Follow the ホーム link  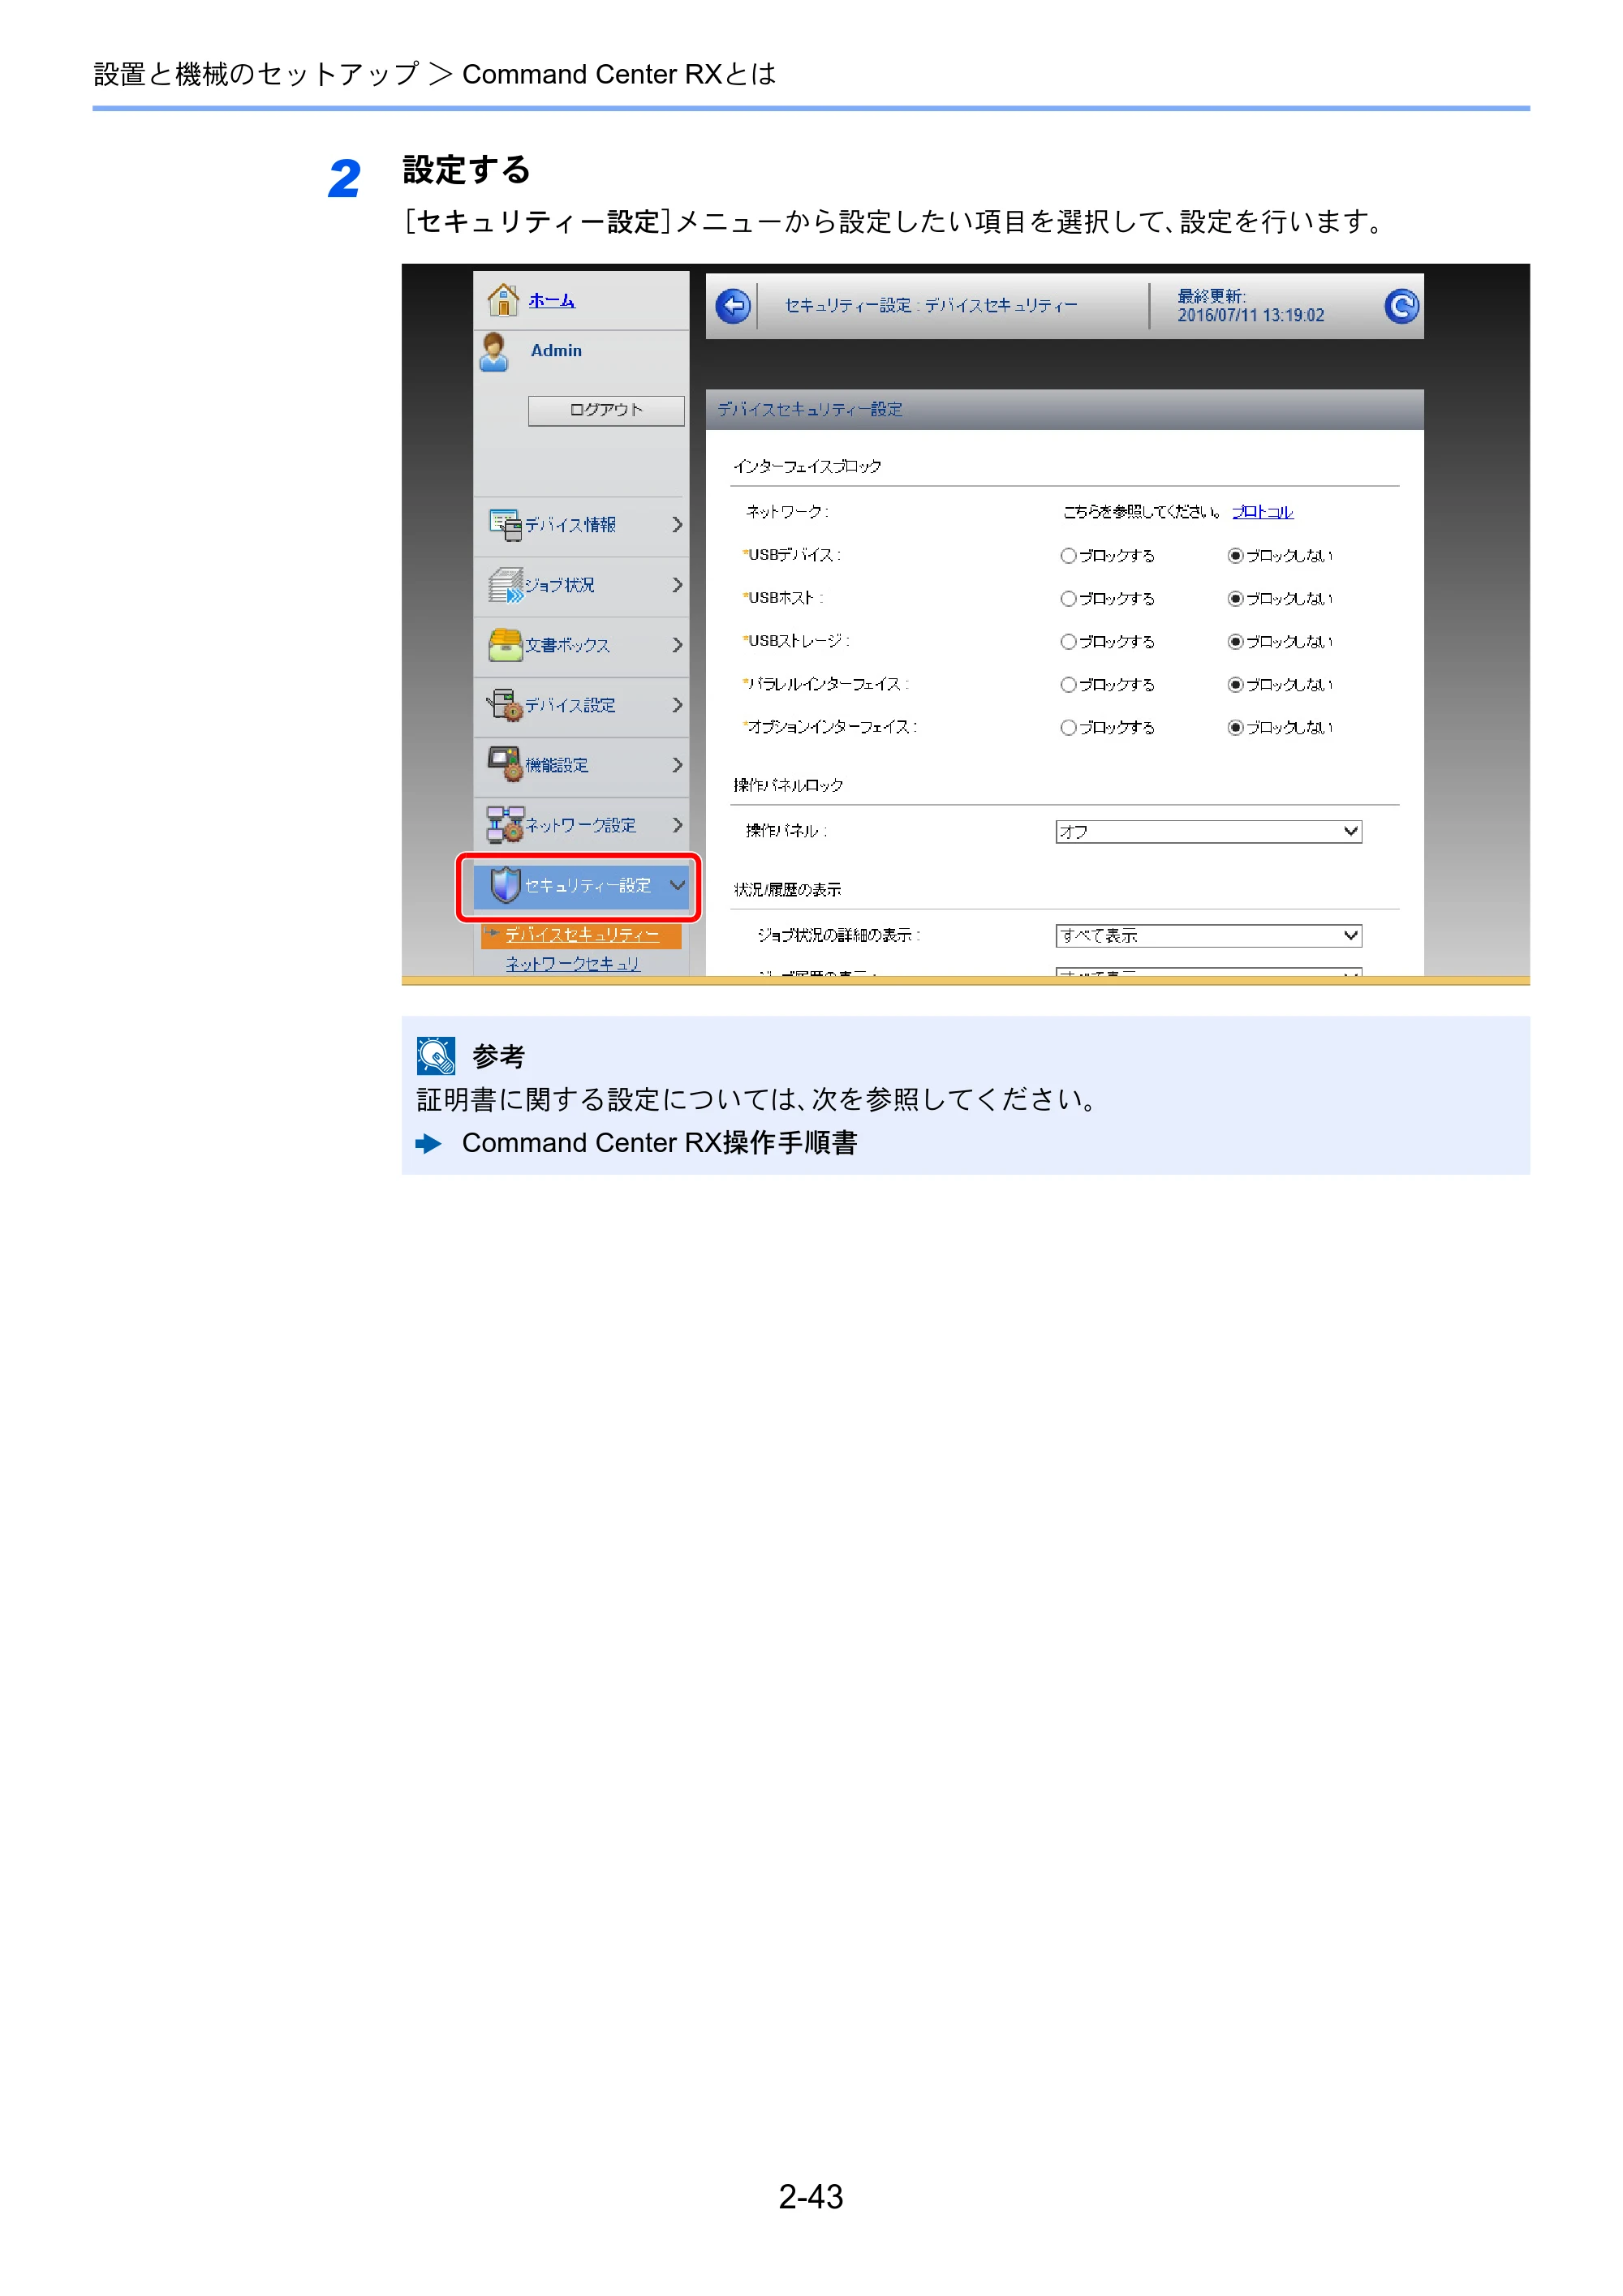551,300
